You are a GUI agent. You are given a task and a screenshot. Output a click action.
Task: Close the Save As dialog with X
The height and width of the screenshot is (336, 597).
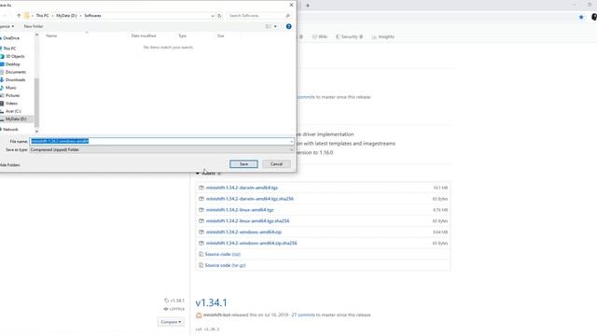[291, 5]
